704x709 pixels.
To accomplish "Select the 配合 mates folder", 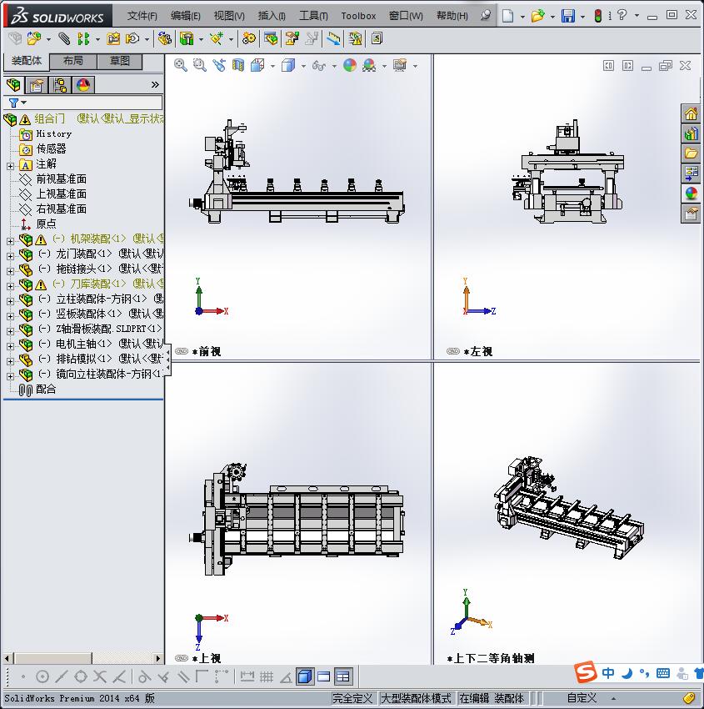I will [x=46, y=389].
